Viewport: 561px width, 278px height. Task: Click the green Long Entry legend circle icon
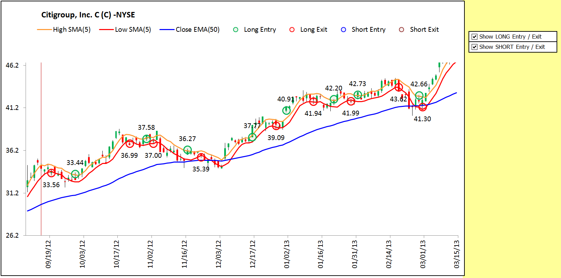pos(235,30)
